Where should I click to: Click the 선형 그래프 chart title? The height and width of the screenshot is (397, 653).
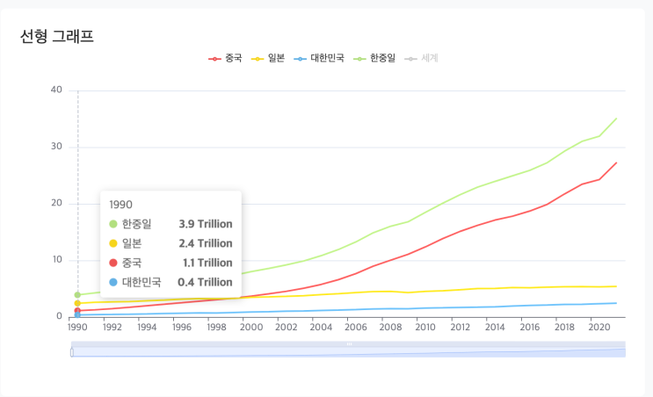[x=57, y=37]
